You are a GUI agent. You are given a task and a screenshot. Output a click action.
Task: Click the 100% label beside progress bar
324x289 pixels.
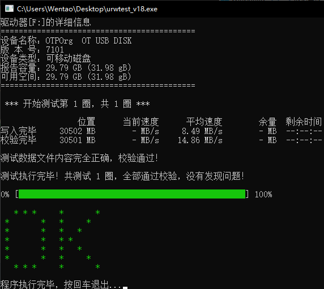[x=263, y=195]
